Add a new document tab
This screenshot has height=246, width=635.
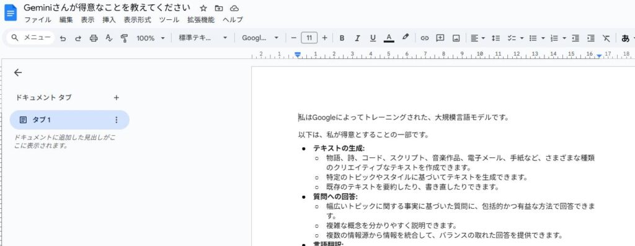pyautogui.click(x=116, y=97)
